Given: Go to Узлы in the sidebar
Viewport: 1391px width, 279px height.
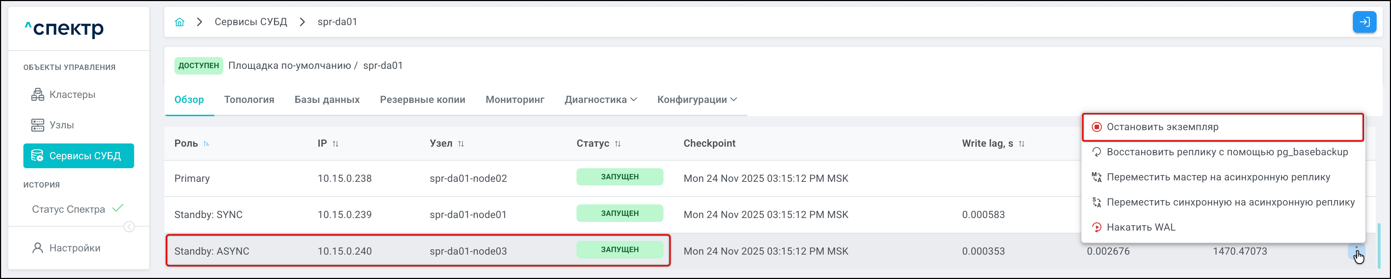Looking at the screenshot, I should click(61, 125).
